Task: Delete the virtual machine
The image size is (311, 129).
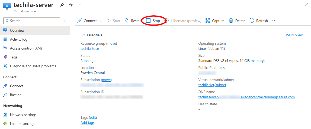Action: click(x=237, y=21)
